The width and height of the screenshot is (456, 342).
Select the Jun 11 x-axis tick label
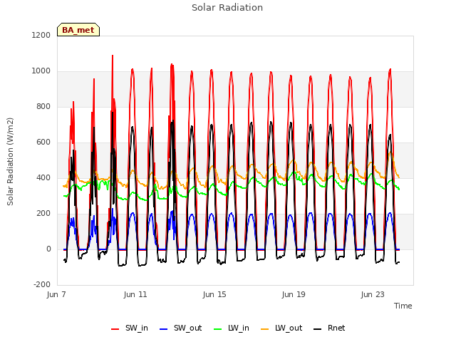tap(135, 294)
